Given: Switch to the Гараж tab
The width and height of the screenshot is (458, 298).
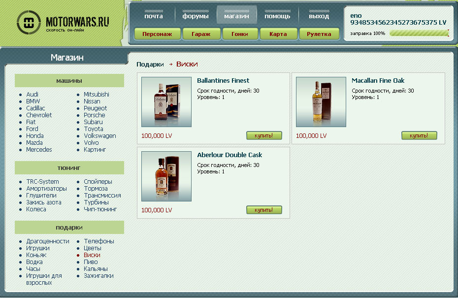Looking at the screenshot, I should [201, 34].
